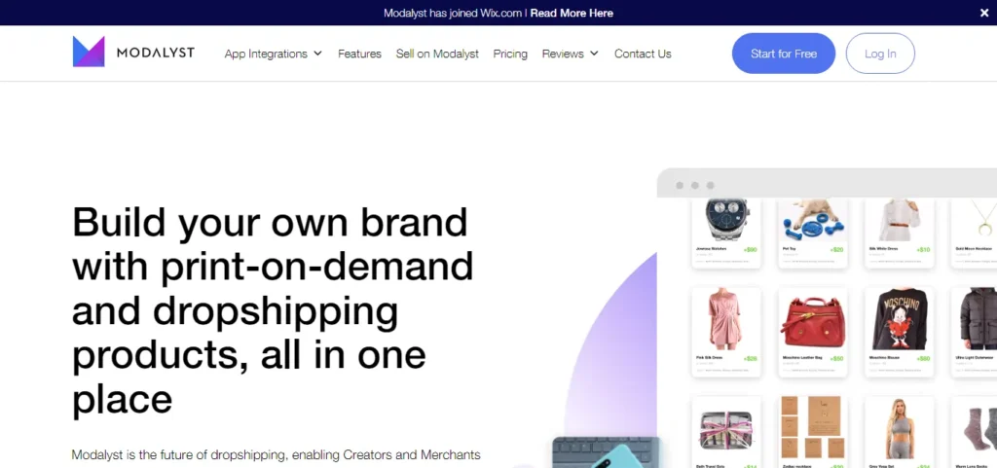997x468 pixels.
Task: Open the Modalyst logo home link
Action: pyautogui.click(x=133, y=53)
